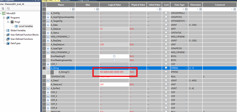
Task: Sort by the Data Type column header
Action: [179, 5]
